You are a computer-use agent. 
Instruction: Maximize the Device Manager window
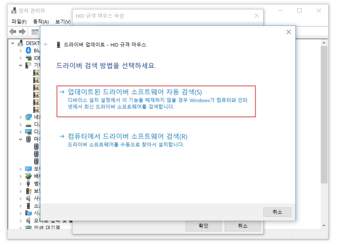(299, 10)
